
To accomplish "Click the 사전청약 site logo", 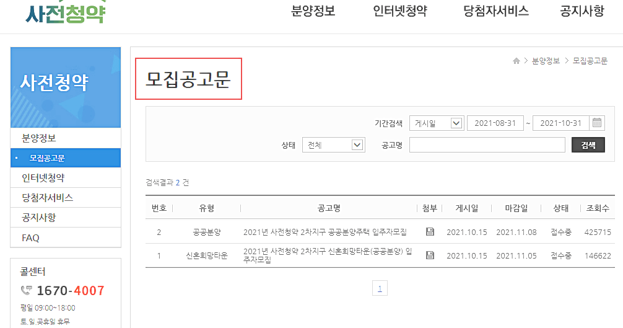I will [66, 12].
